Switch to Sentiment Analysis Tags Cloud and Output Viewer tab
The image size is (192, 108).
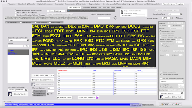pyautogui.click(x=102, y=7)
